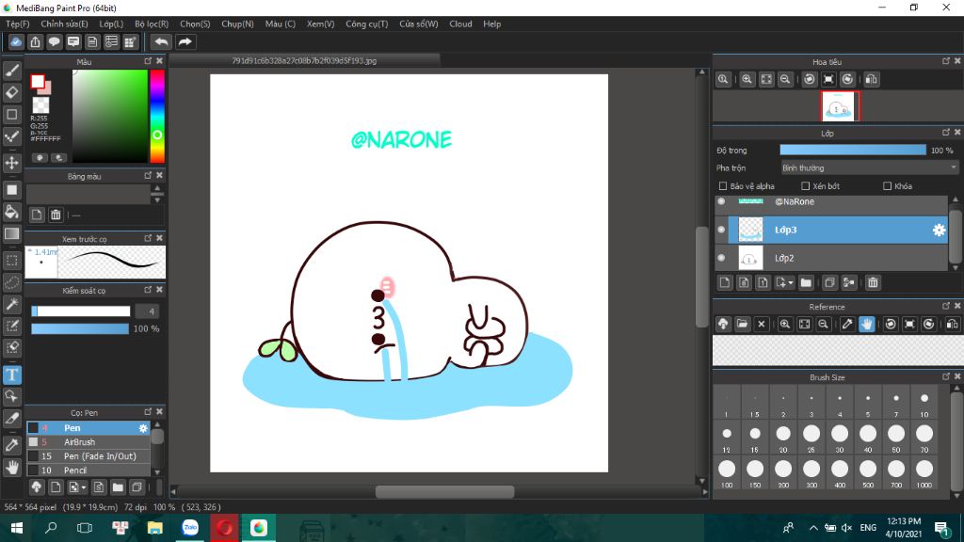
Task: Create a new layer in Layers panel
Action: click(x=725, y=282)
